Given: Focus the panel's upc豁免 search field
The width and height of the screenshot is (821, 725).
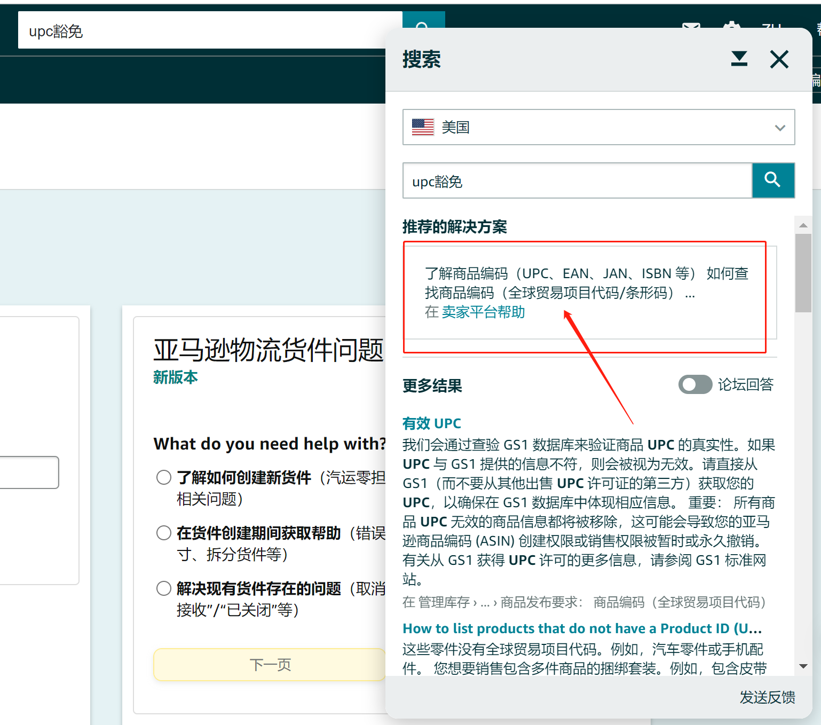Looking at the screenshot, I should click(x=577, y=181).
